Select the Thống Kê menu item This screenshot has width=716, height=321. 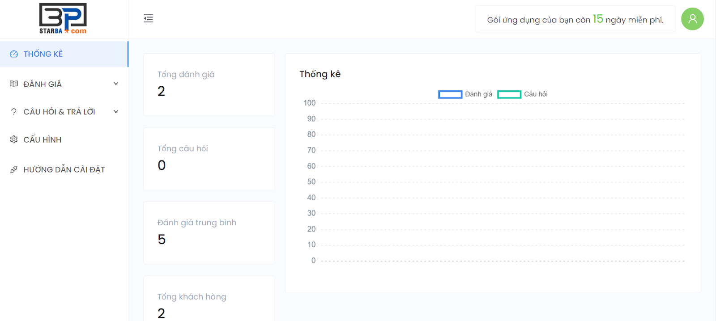43,54
